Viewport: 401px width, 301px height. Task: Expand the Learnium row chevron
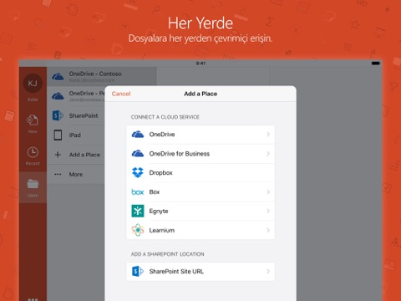(x=268, y=230)
